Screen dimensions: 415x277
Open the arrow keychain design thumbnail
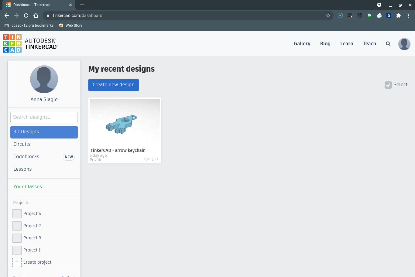pos(125,122)
